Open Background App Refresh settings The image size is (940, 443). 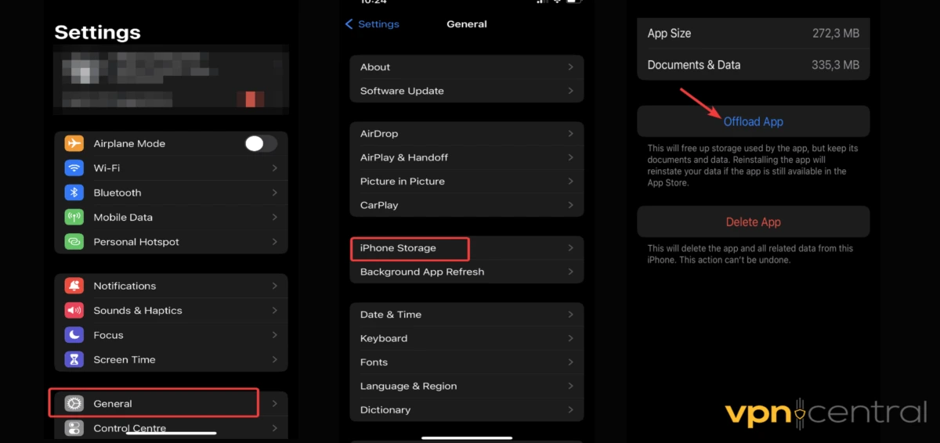pos(422,272)
